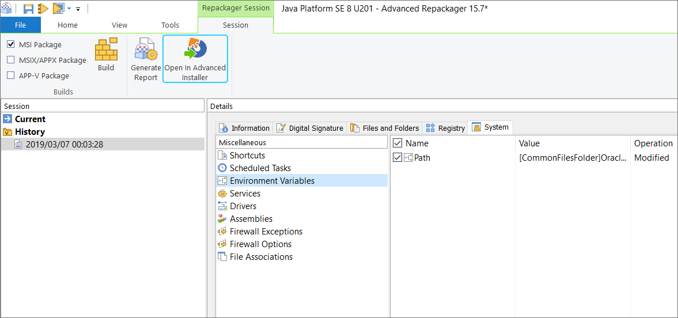Click the Build brick wall icon
This screenshot has height=318, width=678.
pos(106,49)
